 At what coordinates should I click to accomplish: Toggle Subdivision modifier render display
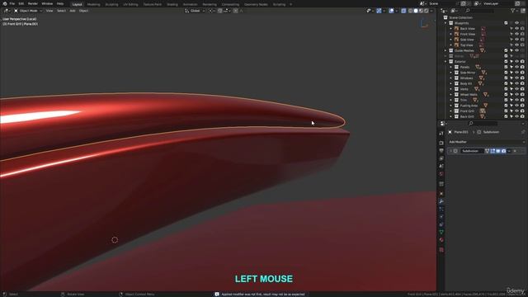coord(503,151)
